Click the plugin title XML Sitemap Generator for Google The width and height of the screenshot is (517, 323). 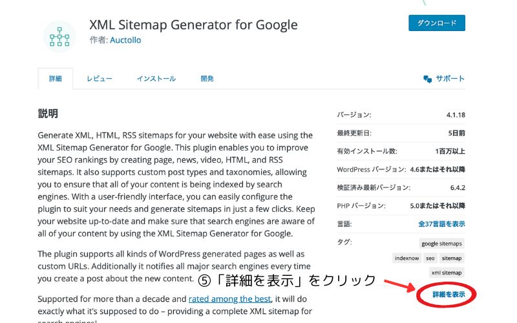tap(193, 25)
